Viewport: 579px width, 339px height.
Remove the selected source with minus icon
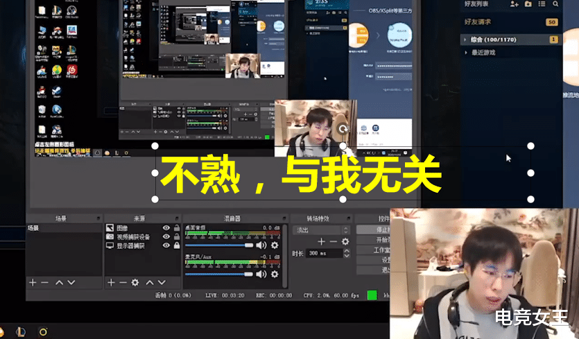click(123, 283)
